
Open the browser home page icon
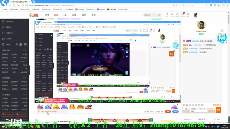23,5
